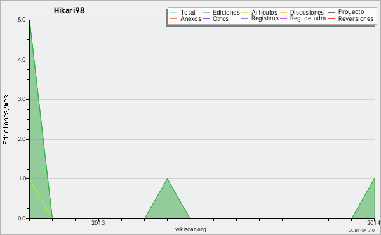
Task: Click the Artículos legend label
Action: [x=264, y=12]
